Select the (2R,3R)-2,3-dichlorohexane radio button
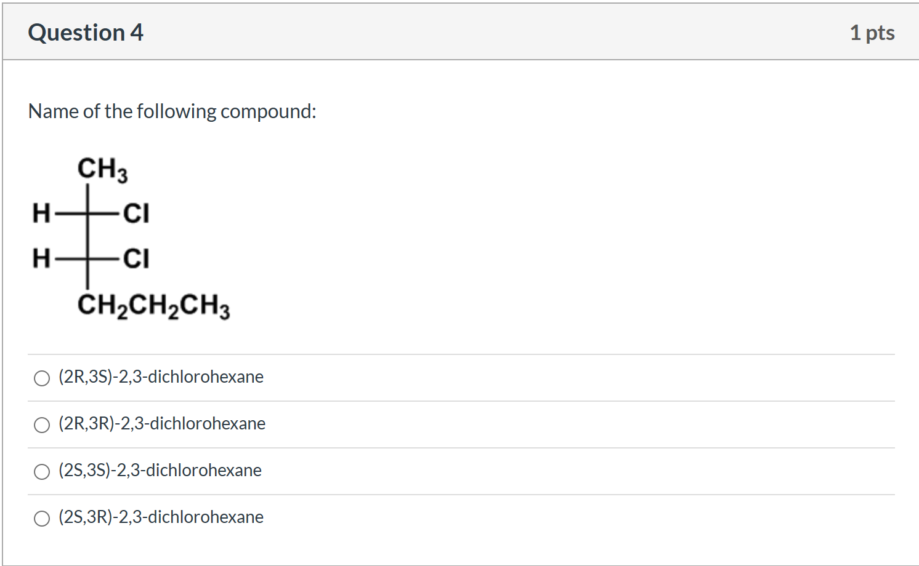 point(41,424)
